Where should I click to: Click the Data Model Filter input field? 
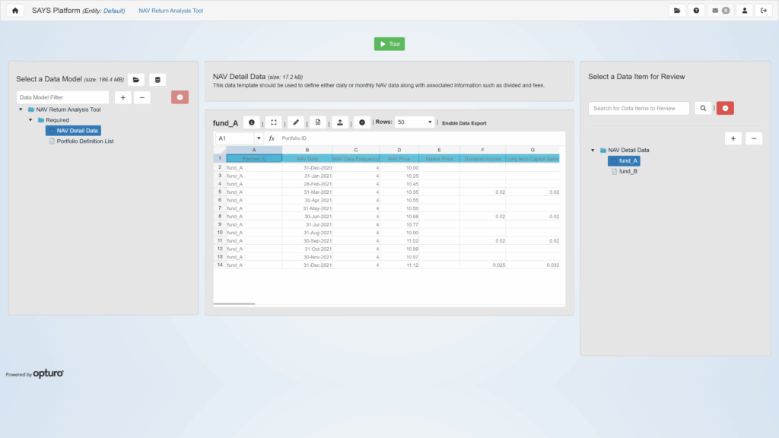[62, 97]
